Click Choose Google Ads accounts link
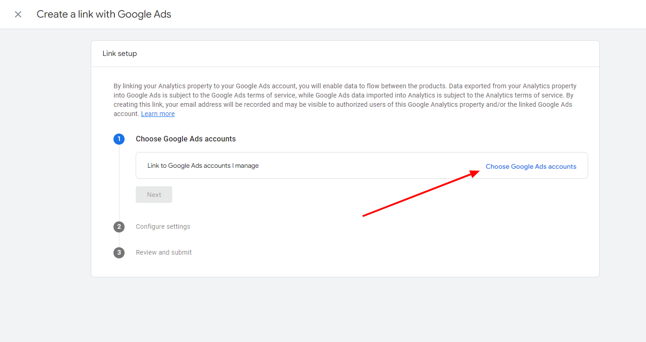646x342 pixels. tap(531, 166)
